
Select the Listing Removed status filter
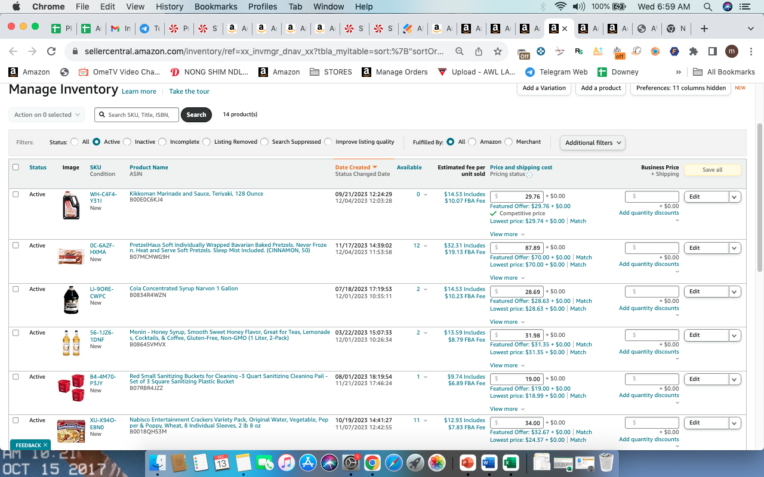click(x=207, y=142)
